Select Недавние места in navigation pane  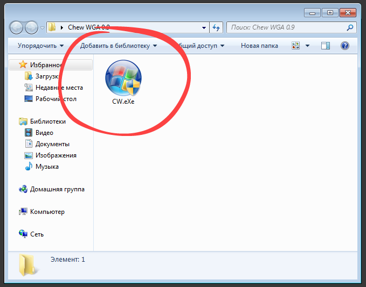point(59,87)
